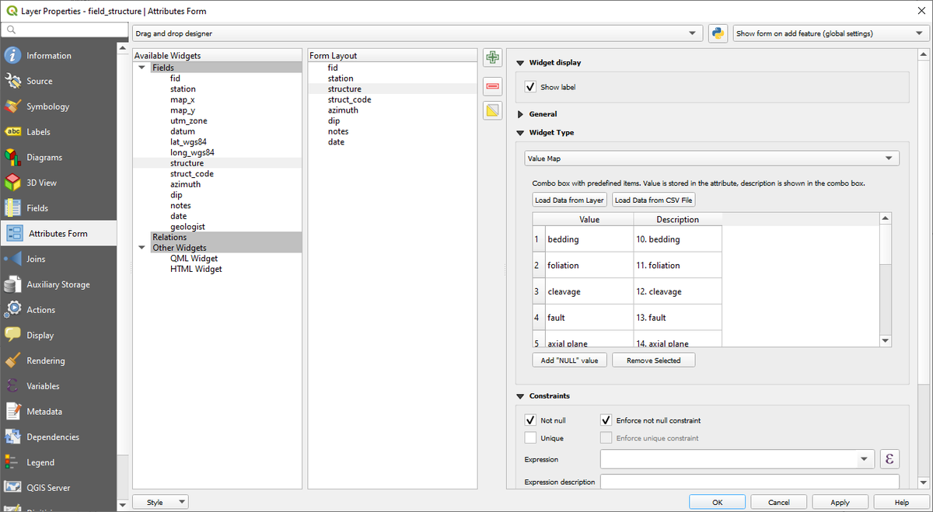Uncheck the Show label checkbox

pyautogui.click(x=531, y=87)
